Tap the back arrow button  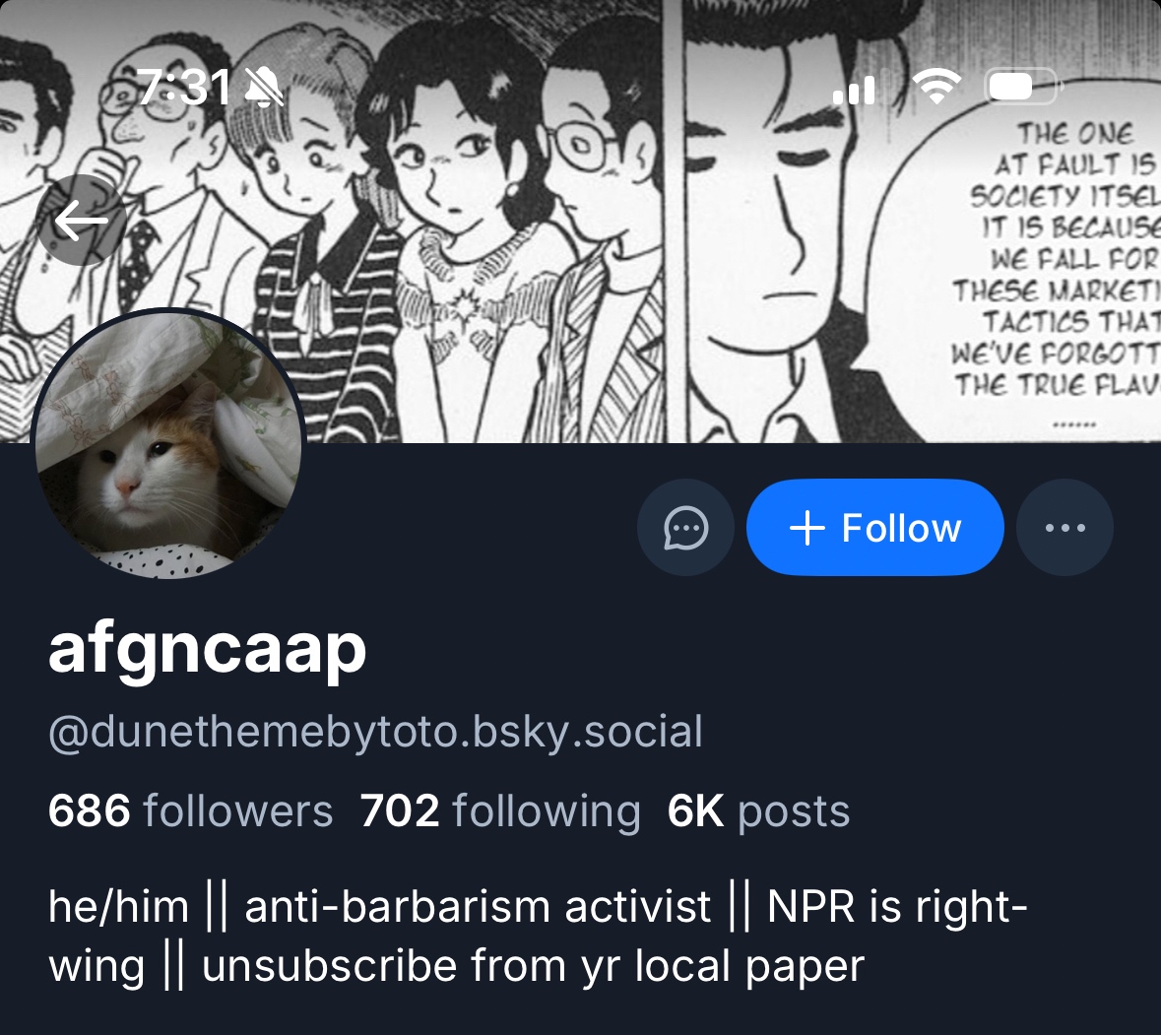click(82, 221)
